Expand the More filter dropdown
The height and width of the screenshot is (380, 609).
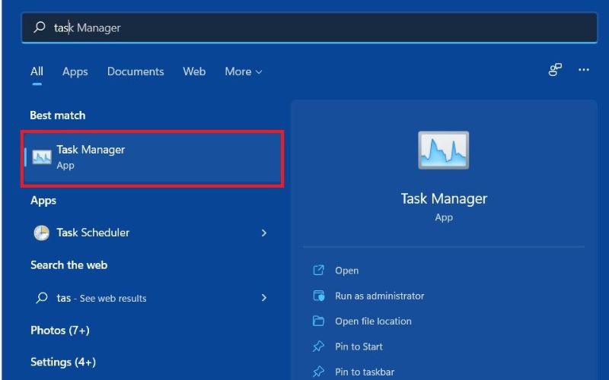[x=243, y=71]
